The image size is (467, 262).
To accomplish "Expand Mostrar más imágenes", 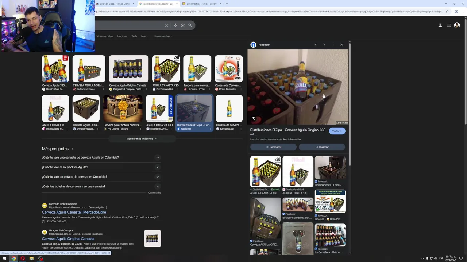I will click(x=142, y=139).
